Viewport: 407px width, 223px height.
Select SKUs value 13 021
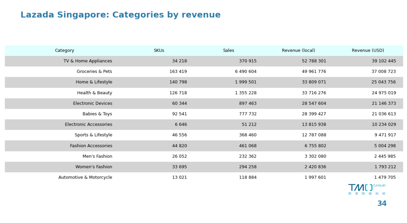[x=180, y=177]
